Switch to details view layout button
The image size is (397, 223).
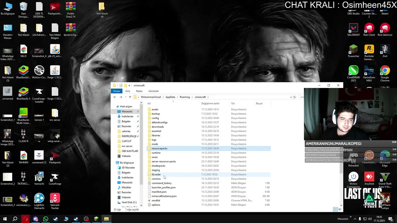pos(335,210)
